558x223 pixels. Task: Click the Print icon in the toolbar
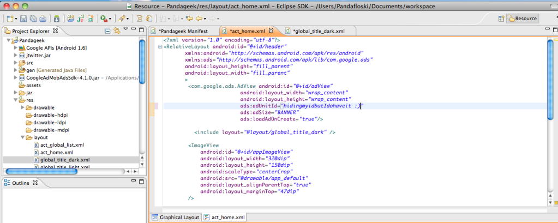[43, 19]
